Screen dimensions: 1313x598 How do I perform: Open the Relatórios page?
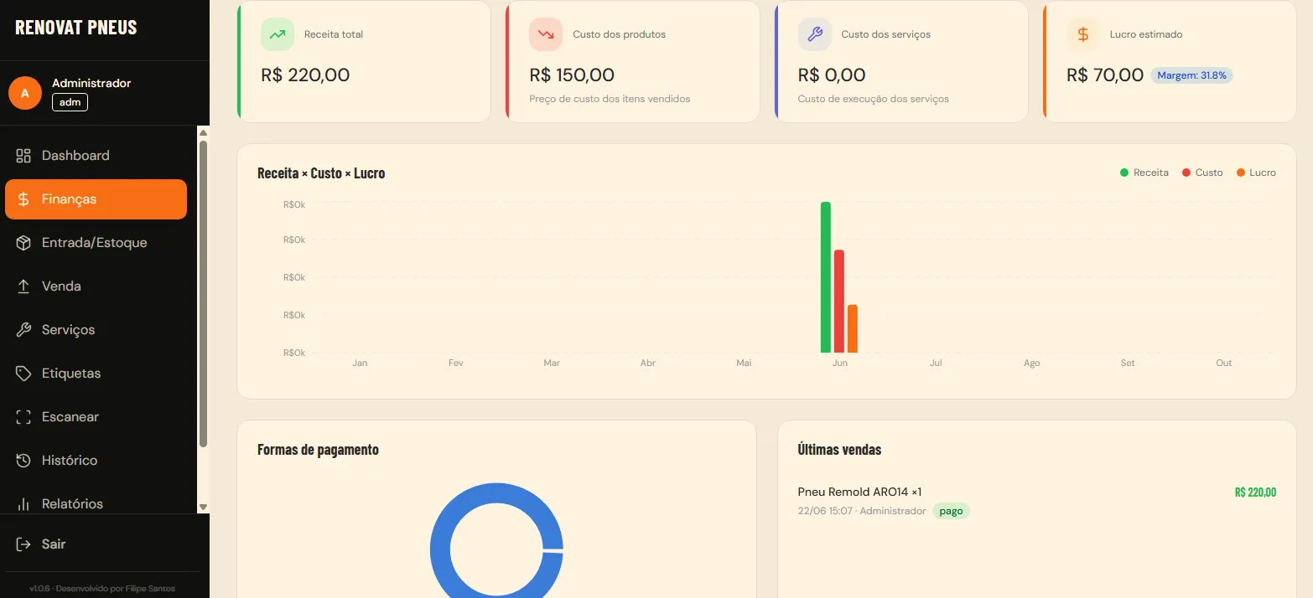coord(96,503)
